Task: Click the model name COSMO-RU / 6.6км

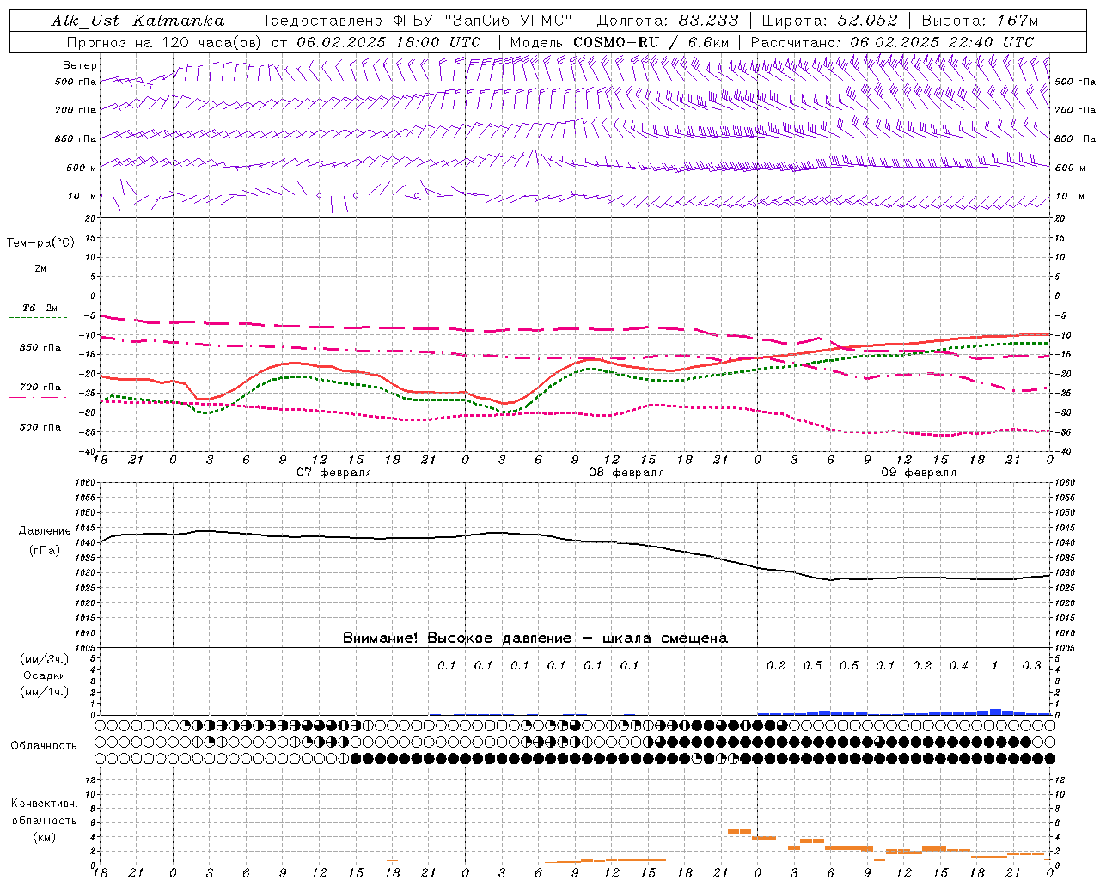Action: (x=651, y=42)
